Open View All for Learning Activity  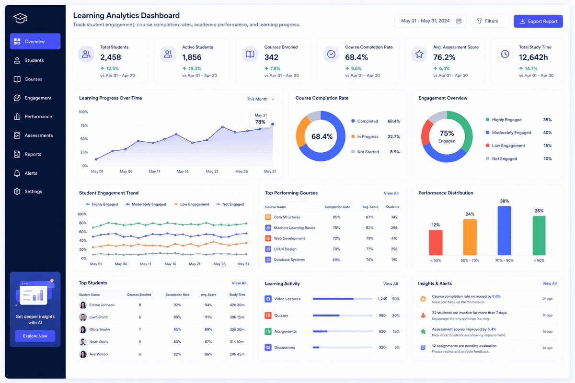click(391, 284)
